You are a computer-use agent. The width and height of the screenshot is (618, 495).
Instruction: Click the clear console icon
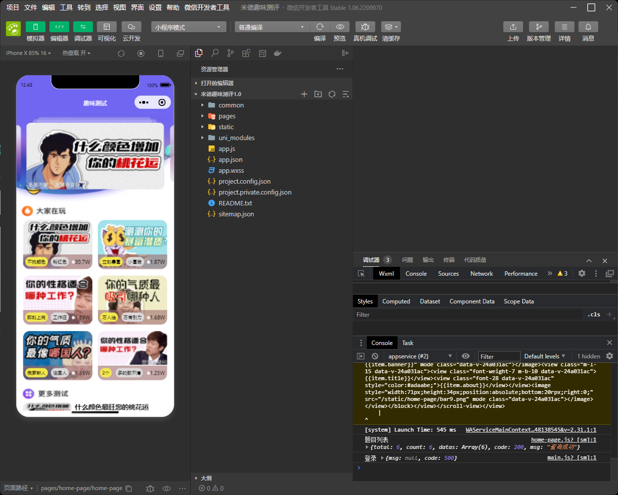pyautogui.click(x=375, y=356)
